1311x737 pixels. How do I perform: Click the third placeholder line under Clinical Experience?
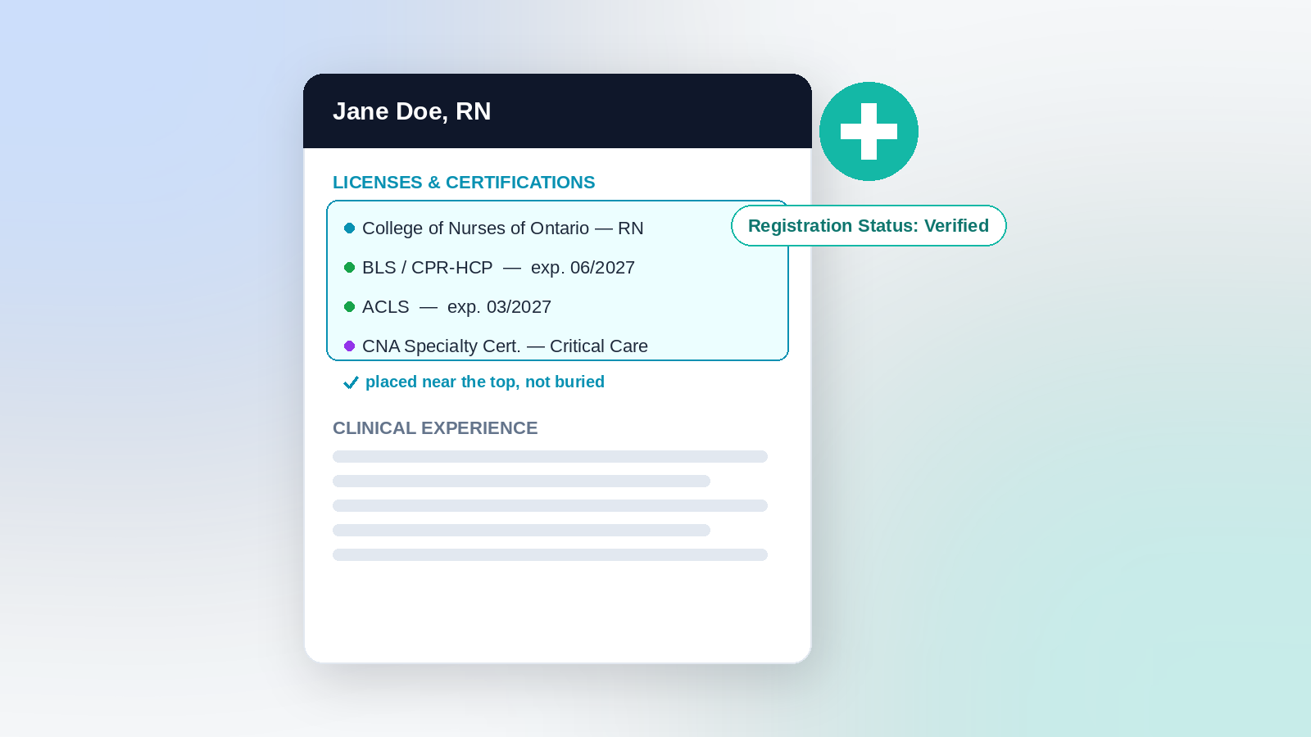[x=550, y=505]
